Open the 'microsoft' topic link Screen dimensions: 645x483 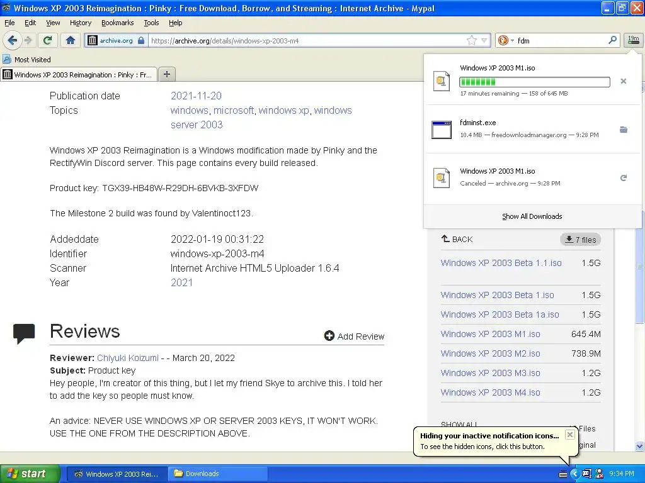234,110
